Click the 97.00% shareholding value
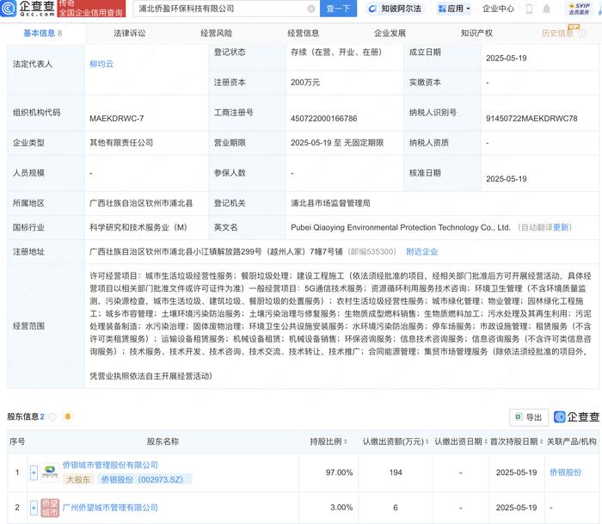 coord(340,472)
